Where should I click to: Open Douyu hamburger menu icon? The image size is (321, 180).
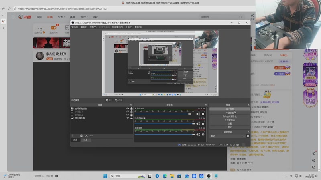[x=13, y=17]
